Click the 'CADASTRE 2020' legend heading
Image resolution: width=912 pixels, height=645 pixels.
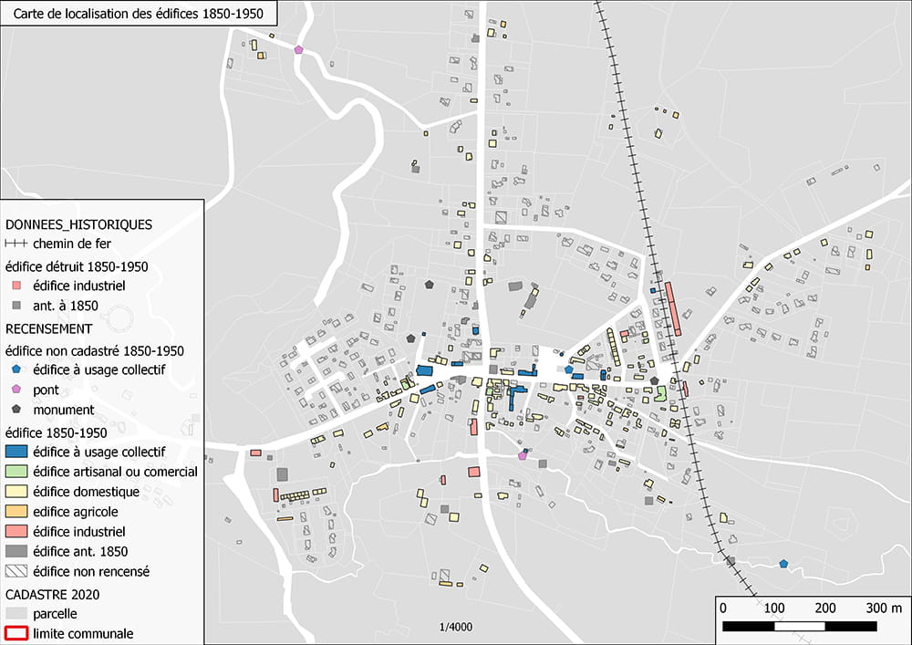[53, 593]
